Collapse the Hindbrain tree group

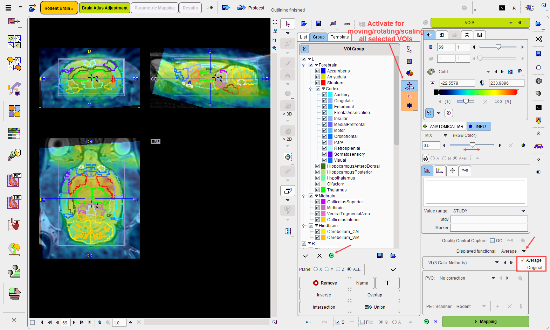coord(316,226)
